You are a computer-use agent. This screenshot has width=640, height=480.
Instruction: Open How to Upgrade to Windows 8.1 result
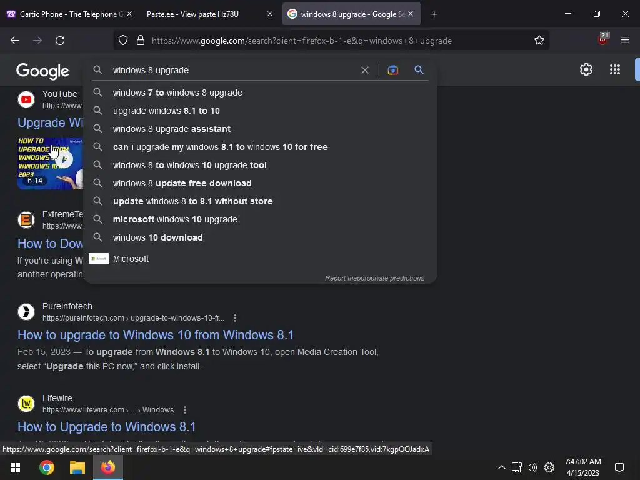pos(106,427)
